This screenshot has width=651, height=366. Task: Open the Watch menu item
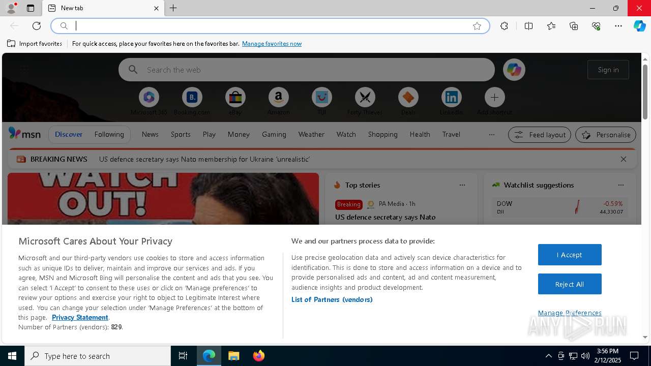point(346,134)
